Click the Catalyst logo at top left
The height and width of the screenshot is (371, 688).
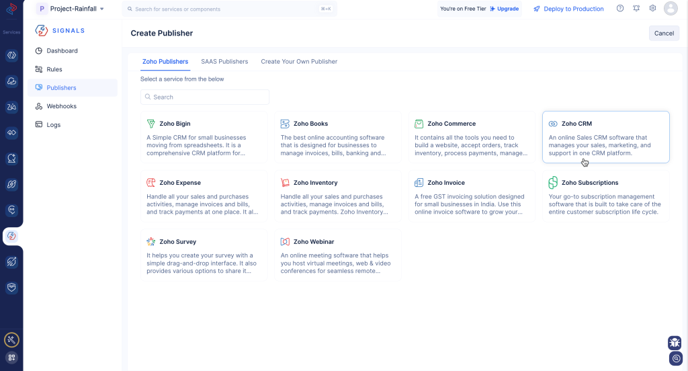tap(11, 9)
